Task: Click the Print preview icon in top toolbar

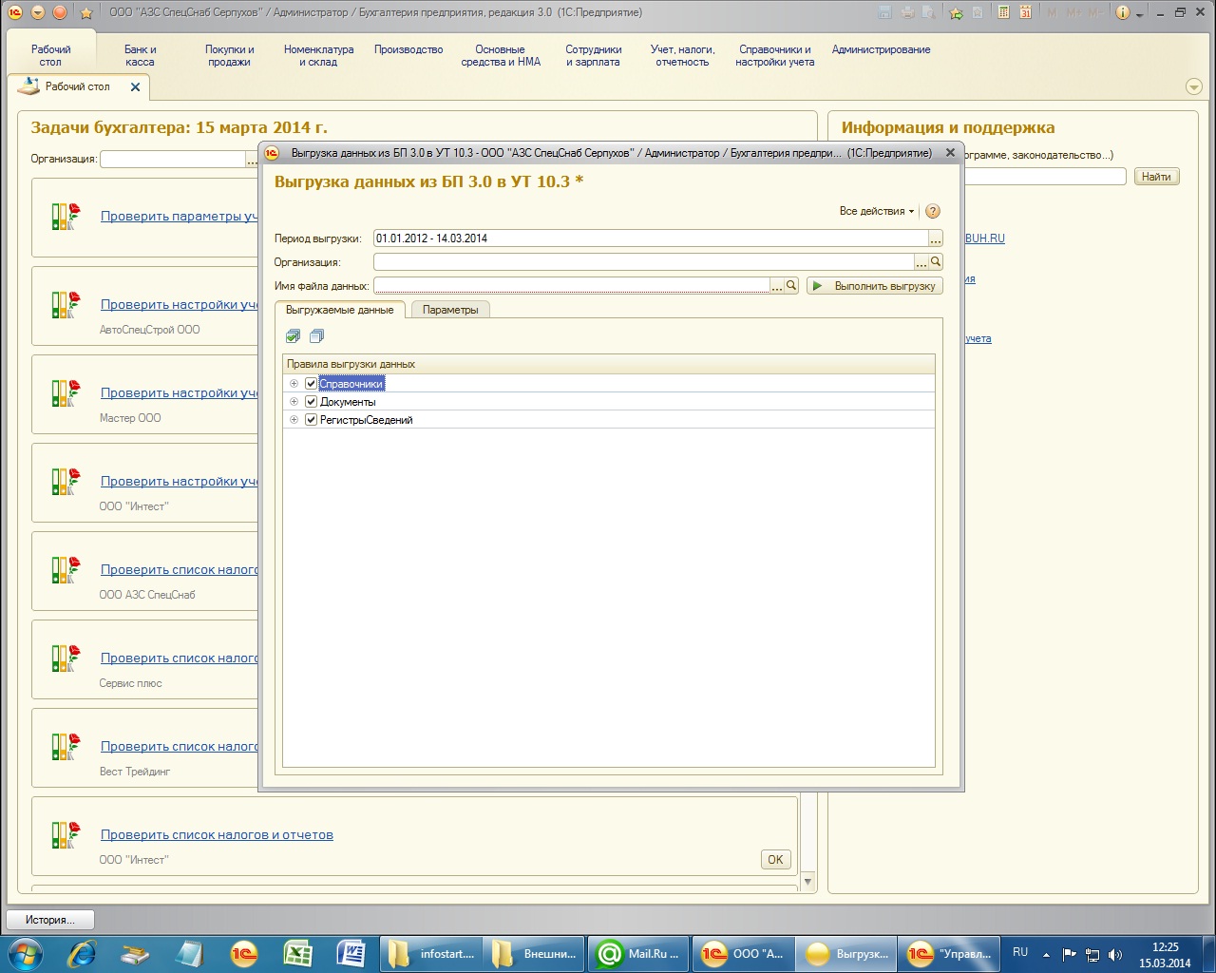Action: [928, 12]
